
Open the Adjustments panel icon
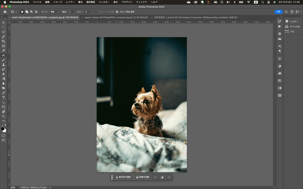(x=280, y=66)
